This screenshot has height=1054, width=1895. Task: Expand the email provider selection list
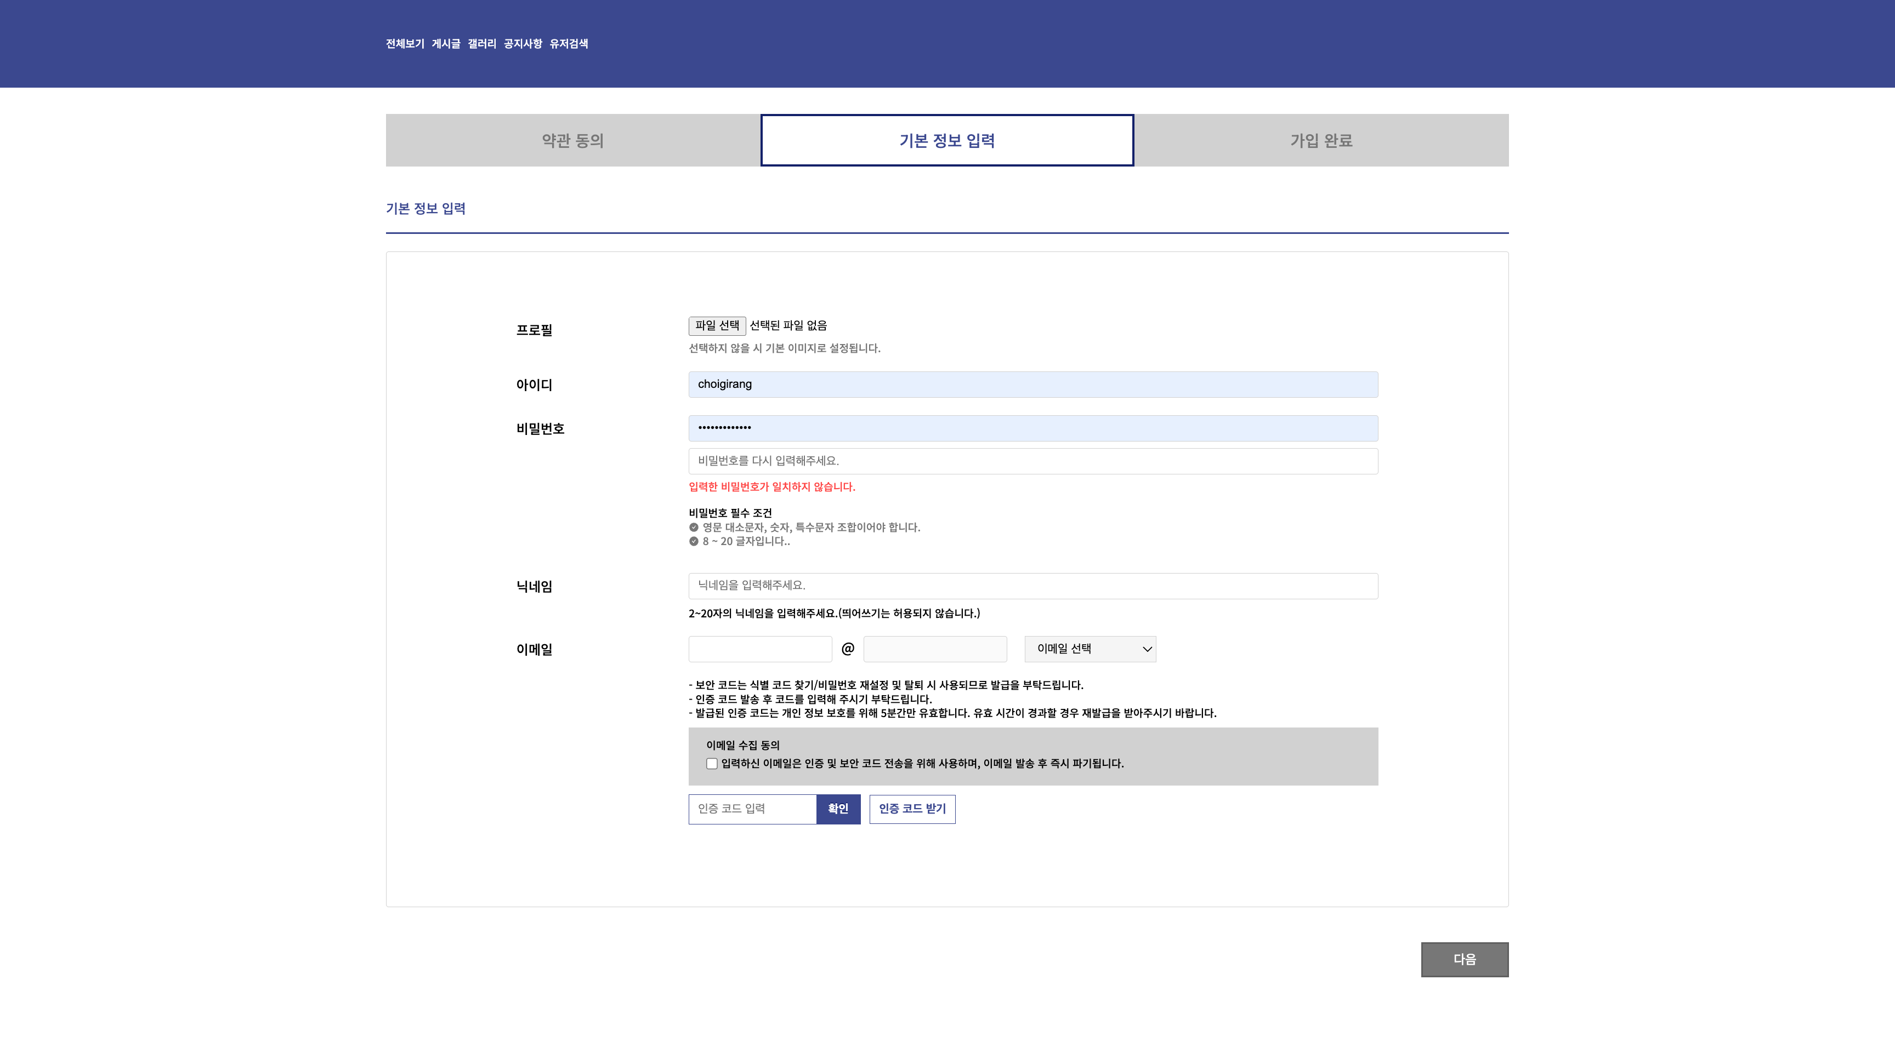tap(1090, 649)
